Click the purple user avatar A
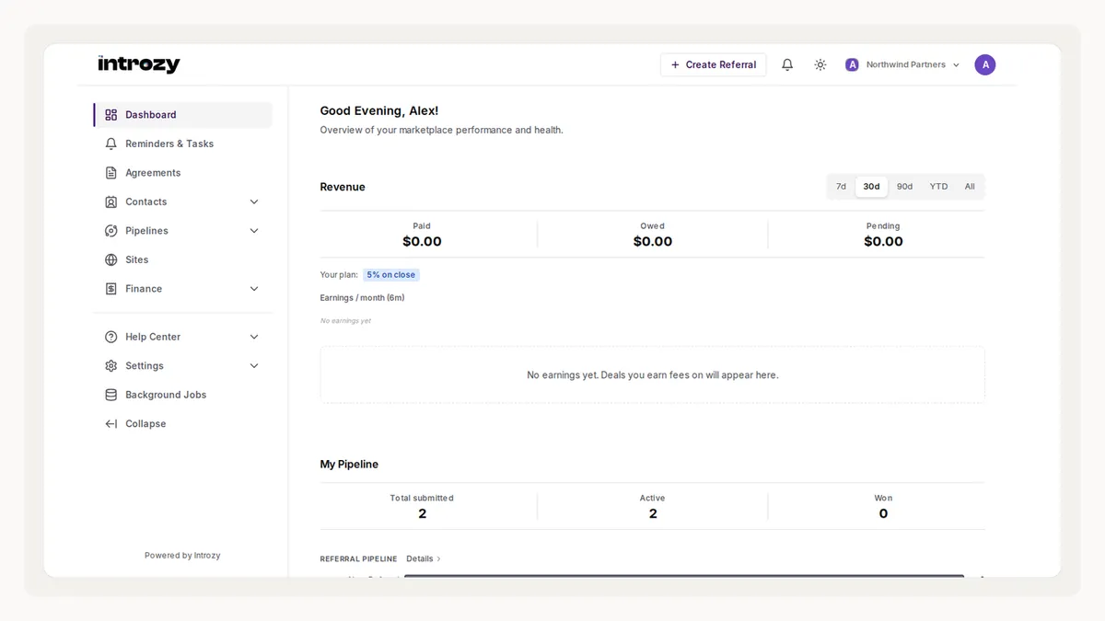Screen dimensions: 1105x621 [985, 64]
